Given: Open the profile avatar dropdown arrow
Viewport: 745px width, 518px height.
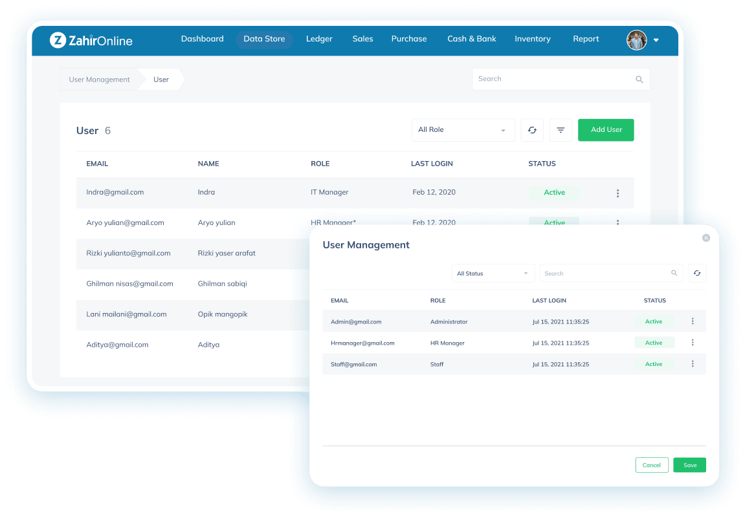Looking at the screenshot, I should pos(656,40).
